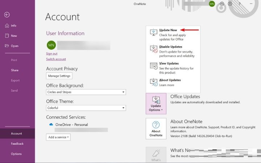Click the smiley face feedback icon
Viewport: 261px width, 163px height.
coord(222,4)
